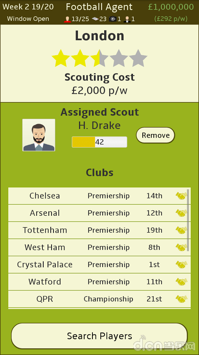Select the H. Drake scout portrait
This screenshot has width=199, height=355.
click(x=39, y=135)
